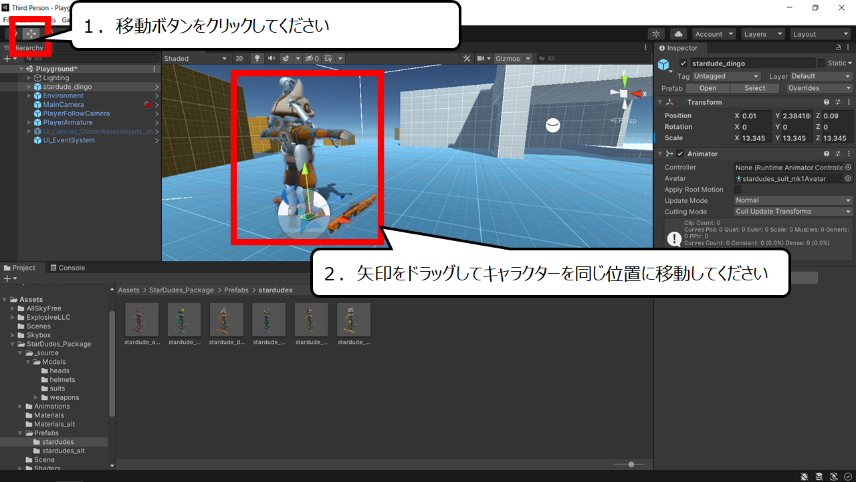Open the prefab Overrides dropdown
Screen dimensions: 856x482
point(819,88)
